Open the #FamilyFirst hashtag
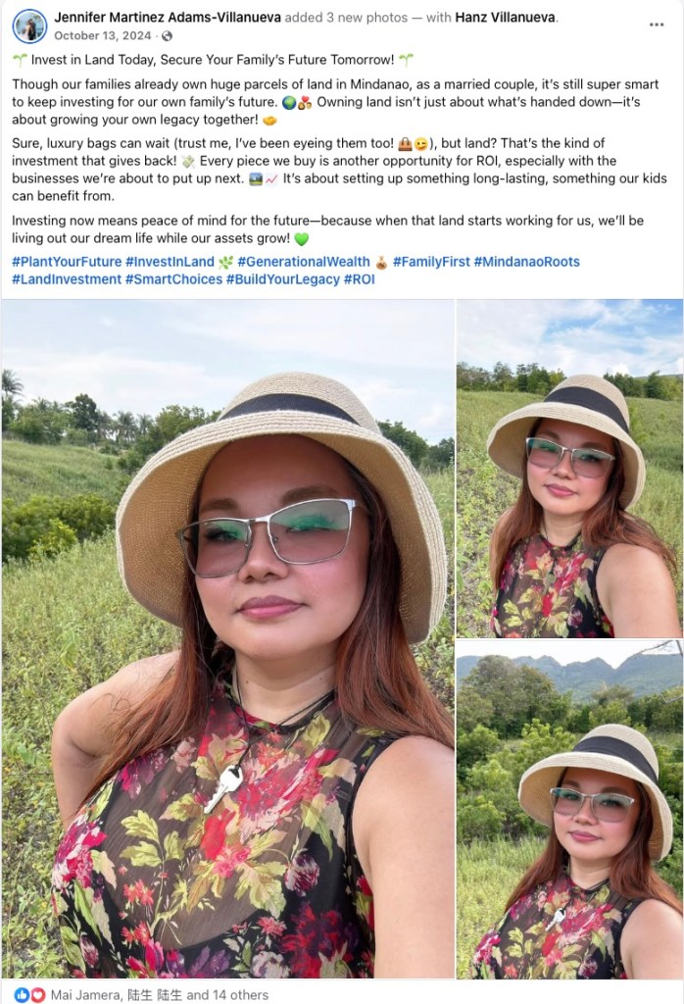 coord(431,262)
